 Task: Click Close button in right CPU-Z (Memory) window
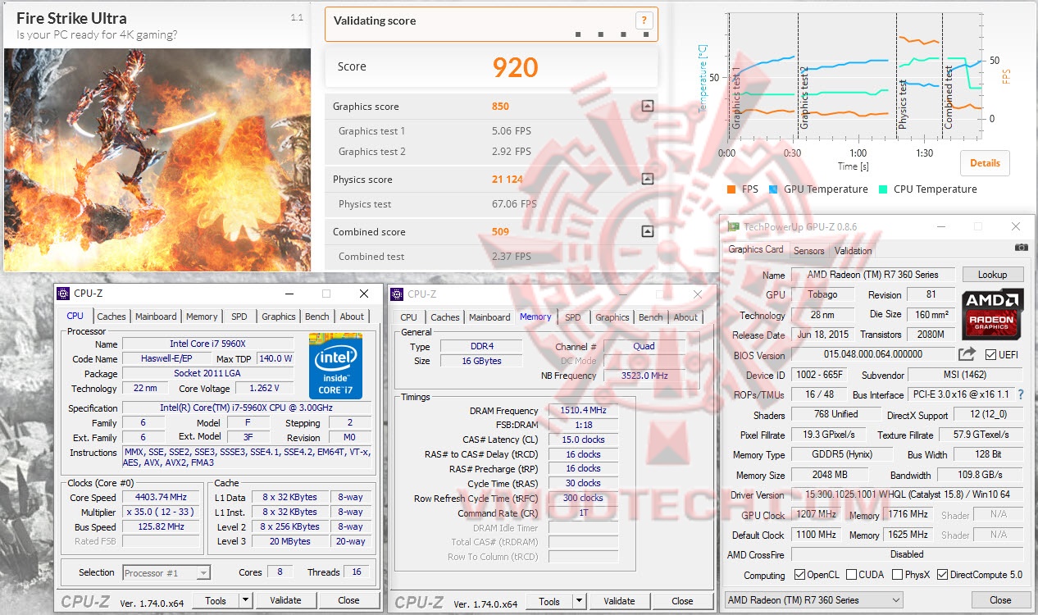[682, 601]
